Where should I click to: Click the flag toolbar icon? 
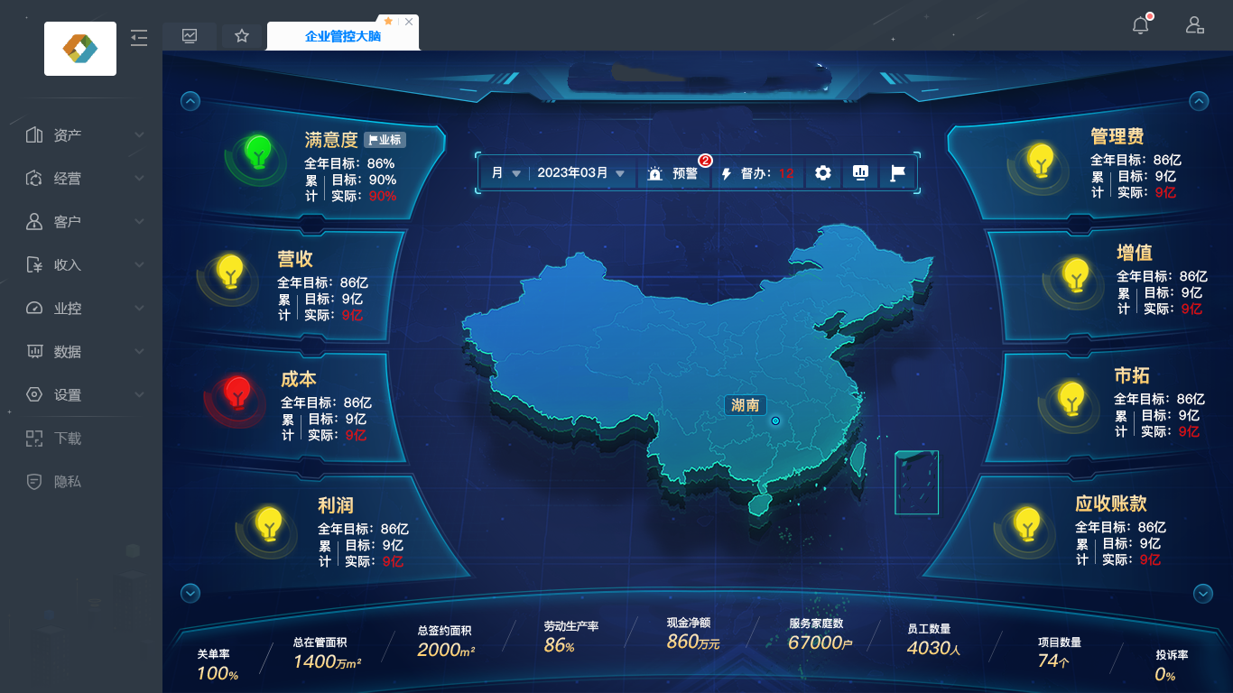pyautogui.click(x=897, y=172)
